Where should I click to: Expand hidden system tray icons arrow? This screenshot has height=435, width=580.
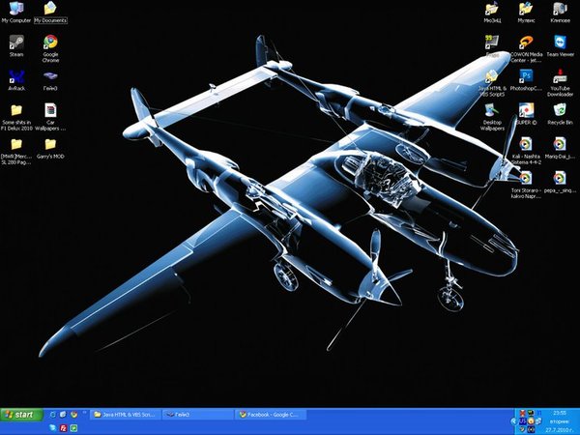(x=514, y=420)
